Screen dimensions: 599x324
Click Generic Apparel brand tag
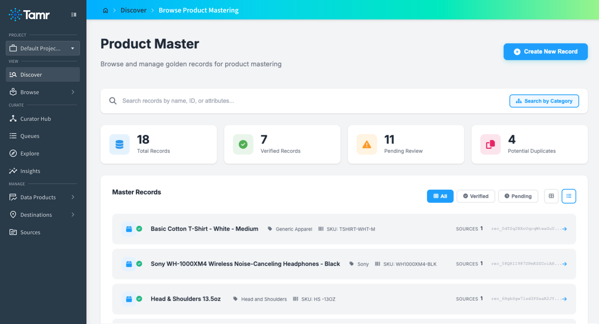[290, 229]
